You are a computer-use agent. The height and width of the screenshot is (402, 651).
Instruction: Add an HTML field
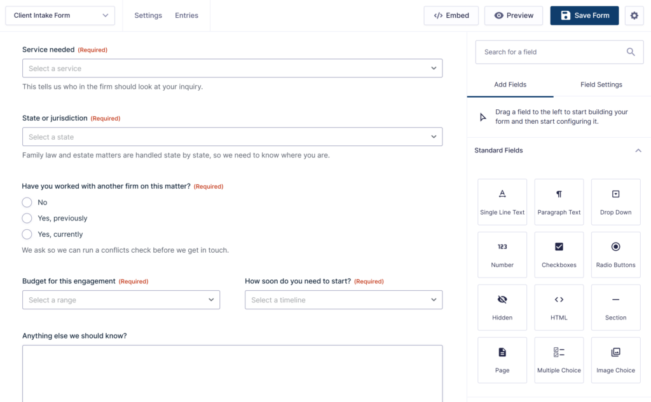pos(559,307)
